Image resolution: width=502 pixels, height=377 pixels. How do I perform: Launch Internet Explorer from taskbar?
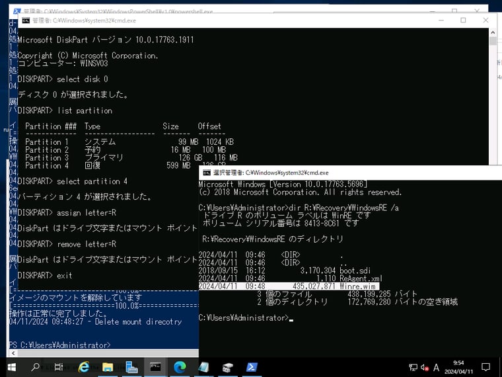click(84, 366)
